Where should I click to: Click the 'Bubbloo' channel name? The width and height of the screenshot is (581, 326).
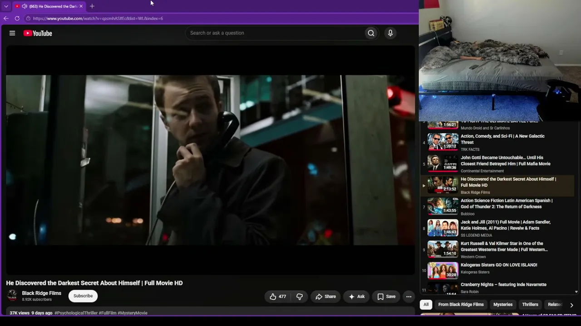point(468,214)
